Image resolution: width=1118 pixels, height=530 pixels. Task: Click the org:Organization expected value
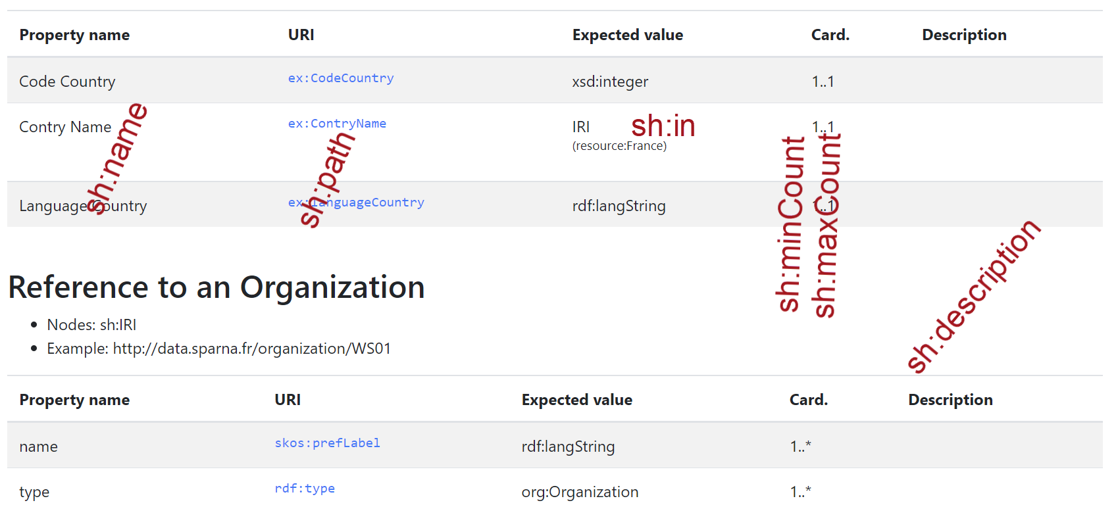point(580,492)
